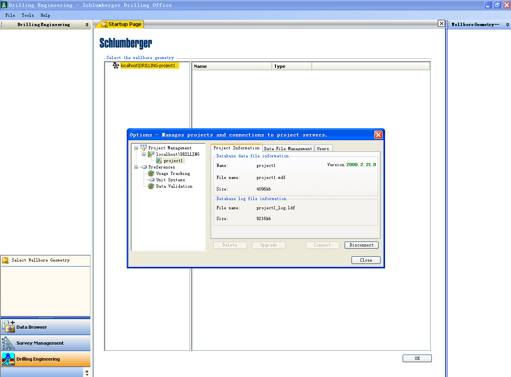The height and width of the screenshot is (377, 511).
Task: Minimize the Drilling Office window
Action: 488,5
